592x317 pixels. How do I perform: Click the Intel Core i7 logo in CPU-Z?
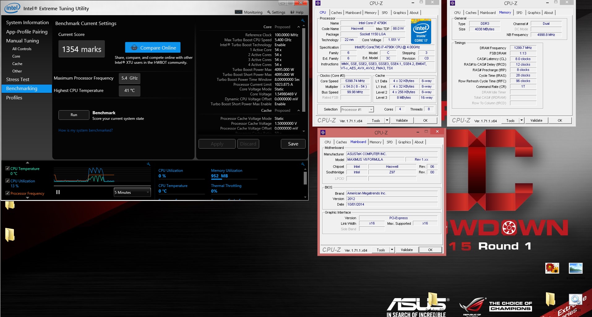click(x=421, y=32)
